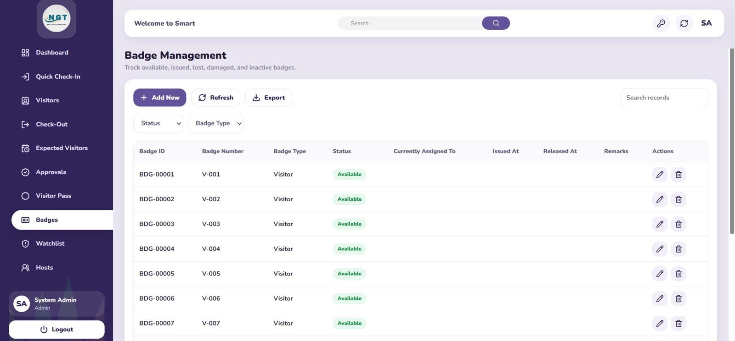This screenshot has height=341, width=735.
Task: Edit badge BDG-00003 with pencil icon
Action: [x=660, y=224]
